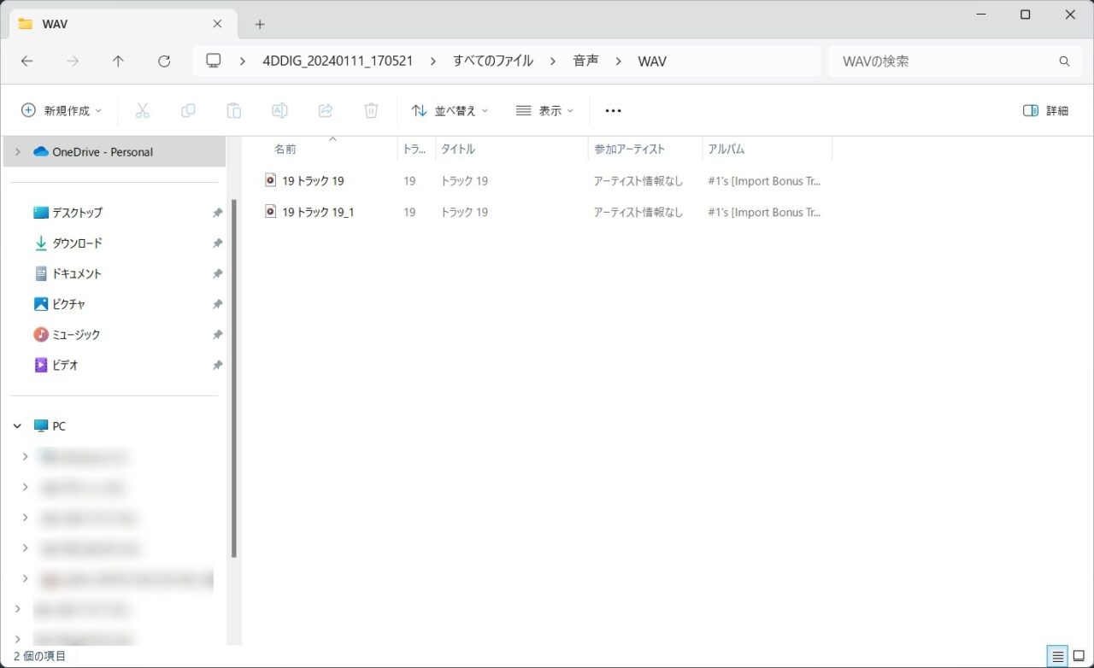Click the audio file icon of 19 トラック 19
This screenshot has width=1094, height=668.
271,180
